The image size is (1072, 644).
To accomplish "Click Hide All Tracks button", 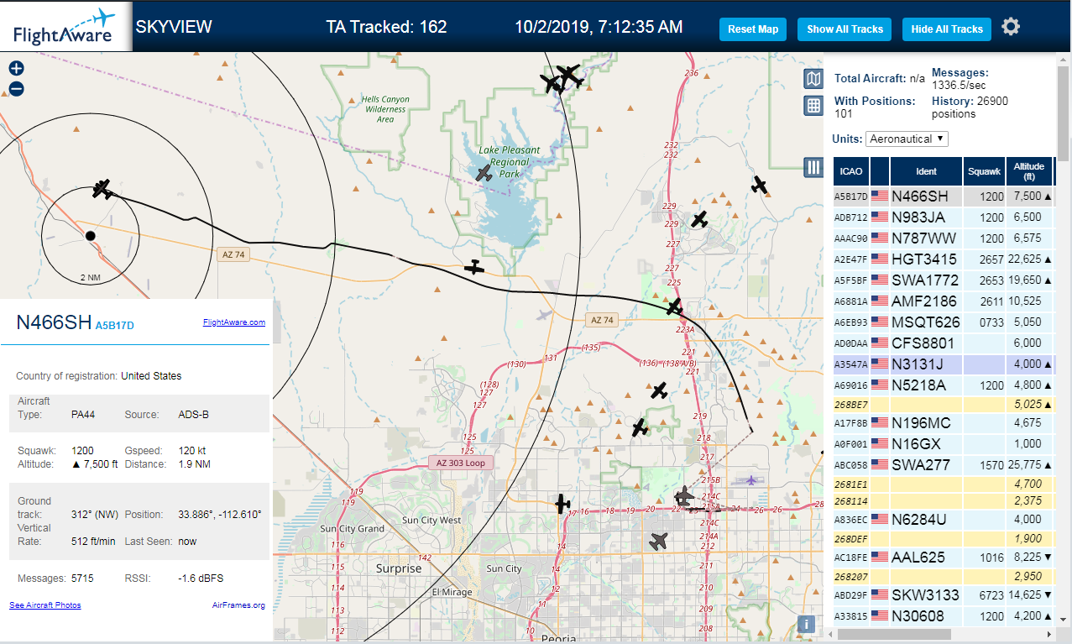I will pyautogui.click(x=947, y=29).
